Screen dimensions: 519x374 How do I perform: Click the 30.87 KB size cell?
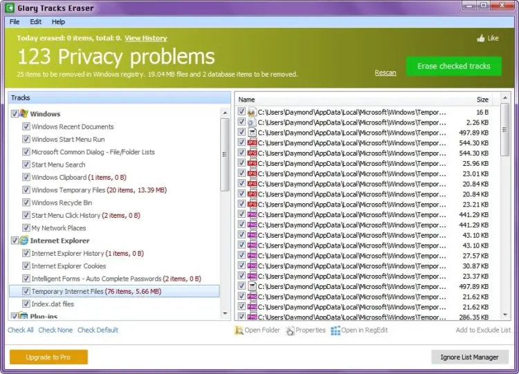475,266
